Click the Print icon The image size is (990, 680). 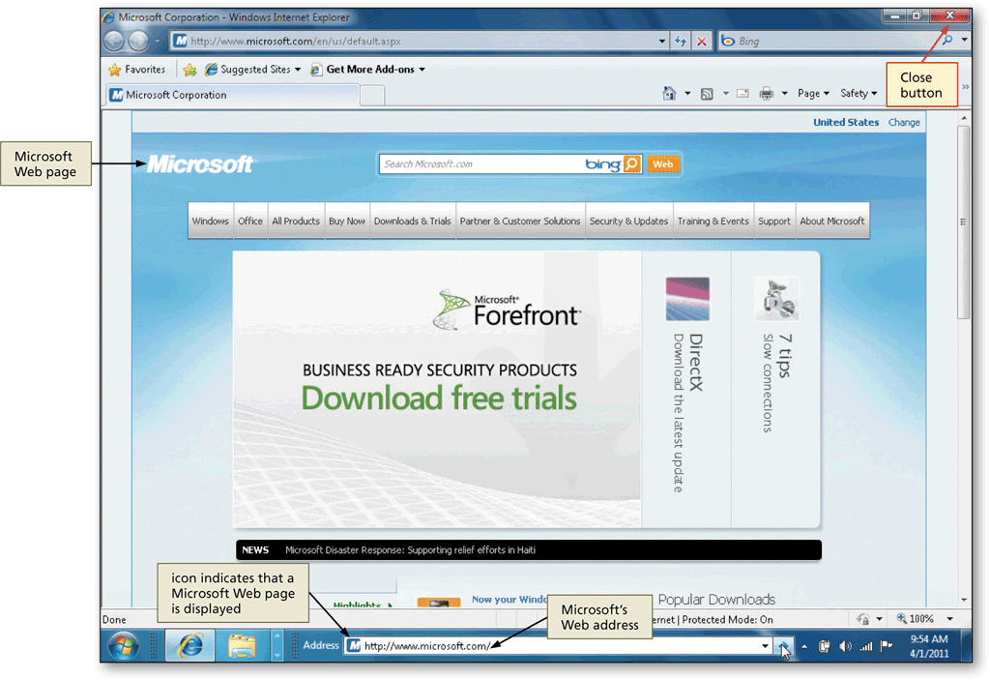(x=767, y=94)
